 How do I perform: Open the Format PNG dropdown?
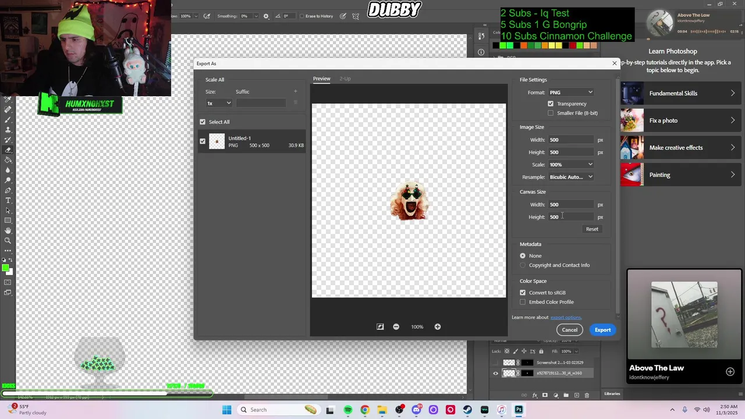click(571, 93)
